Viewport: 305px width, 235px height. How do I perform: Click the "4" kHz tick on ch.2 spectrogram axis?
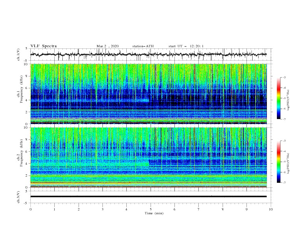tap(27, 164)
